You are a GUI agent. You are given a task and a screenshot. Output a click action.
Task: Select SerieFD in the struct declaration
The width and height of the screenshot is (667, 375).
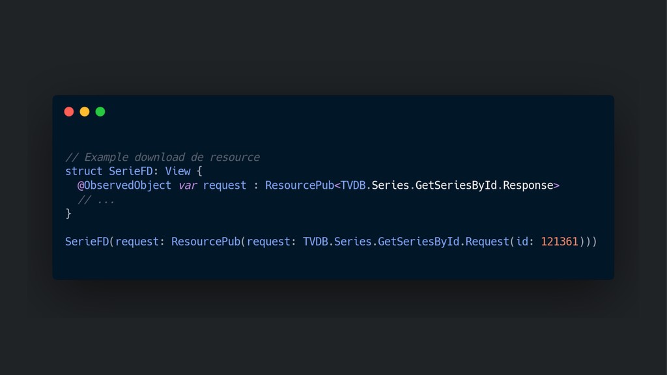click(130, 171)
